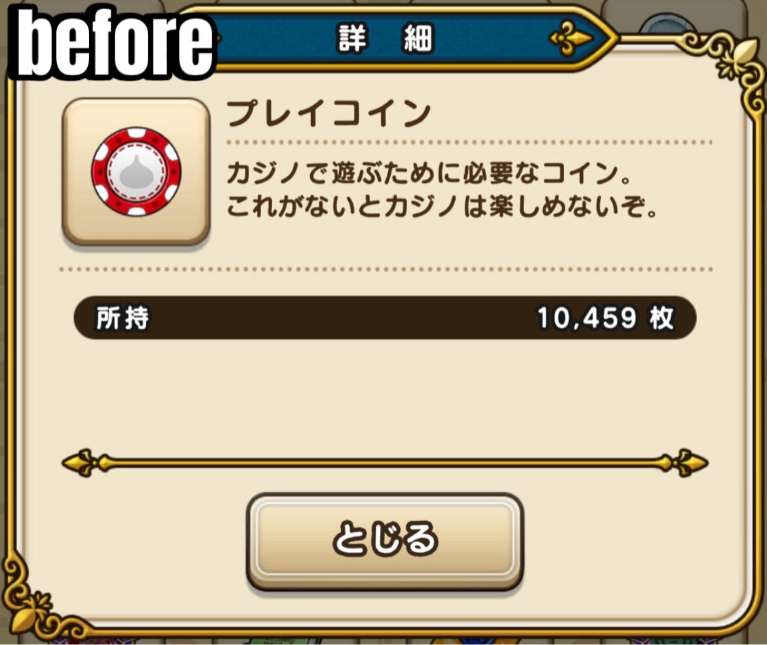Click the red play coin chip icon
Screen dimensions: 767x645
pyautogui.click(x=136, y=172)
